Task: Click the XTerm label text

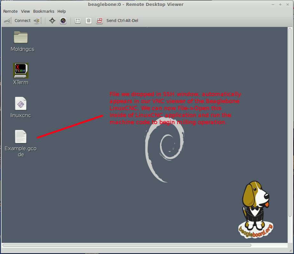Action: [21, 82]
